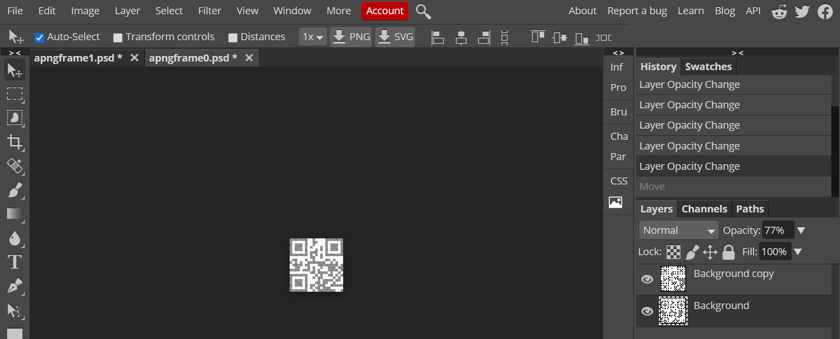Select the greyed Move history state
Image resolution: width=840 pixels, height=339 pixels.
click(734, 187)
